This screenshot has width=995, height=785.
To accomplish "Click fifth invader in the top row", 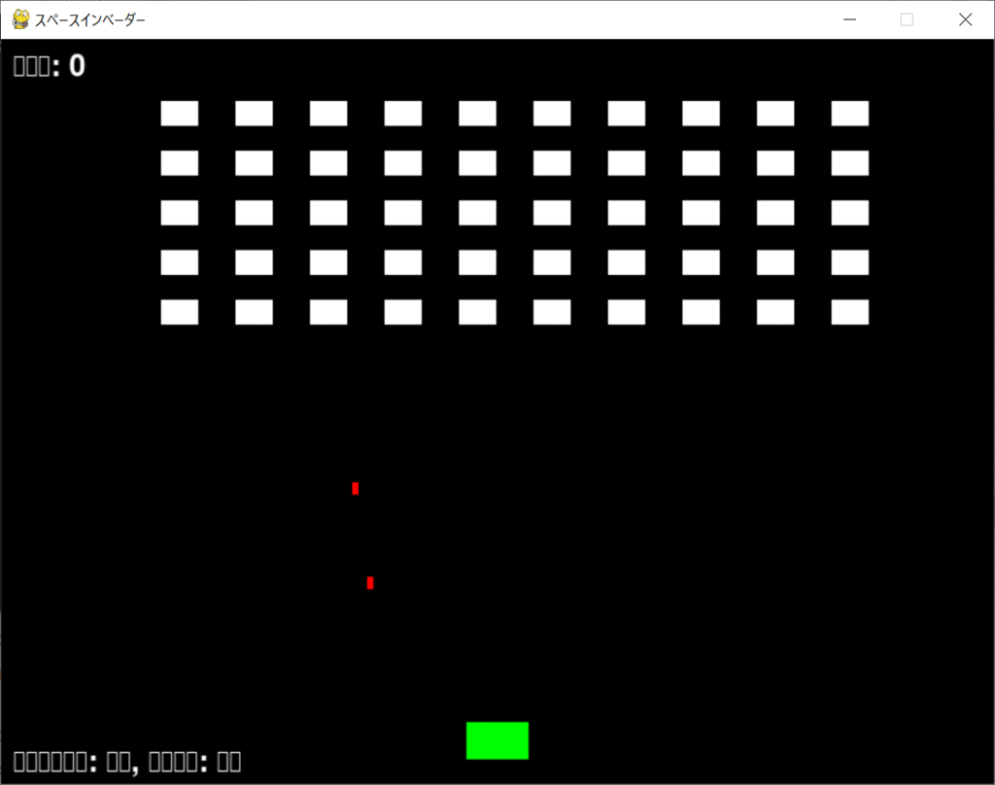I will 478,114.
